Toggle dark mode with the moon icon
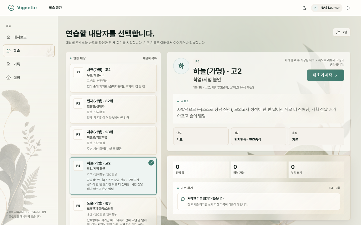The image size is (361, 225). 305,8
